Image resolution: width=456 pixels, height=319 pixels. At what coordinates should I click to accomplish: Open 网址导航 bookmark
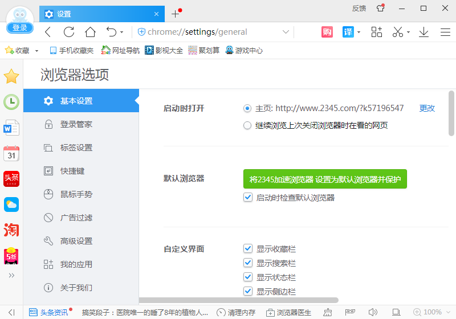tap(120, 51)
